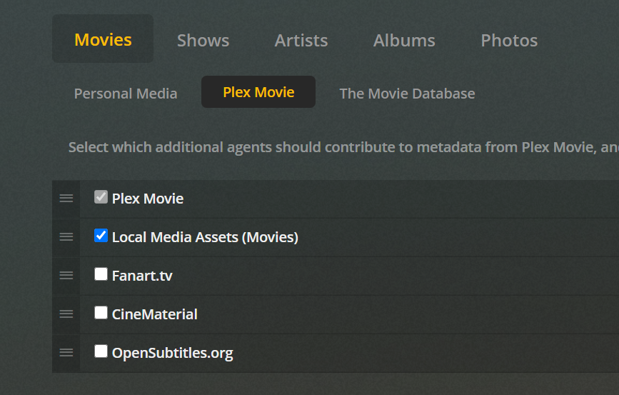Enable the CineMaterial agent checkbox
619x395 pixels.
[x=101, y=313]
